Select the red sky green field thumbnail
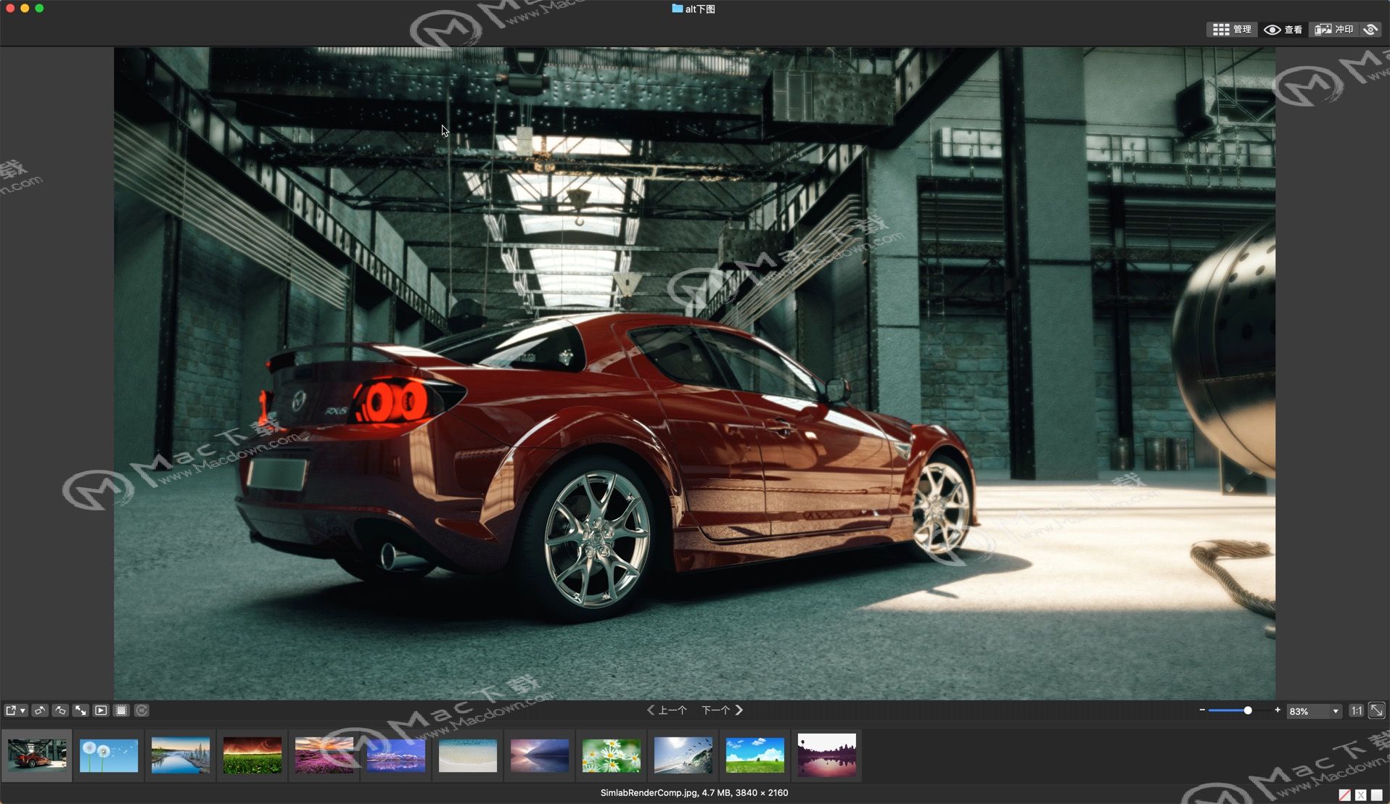 pos(252,755)
